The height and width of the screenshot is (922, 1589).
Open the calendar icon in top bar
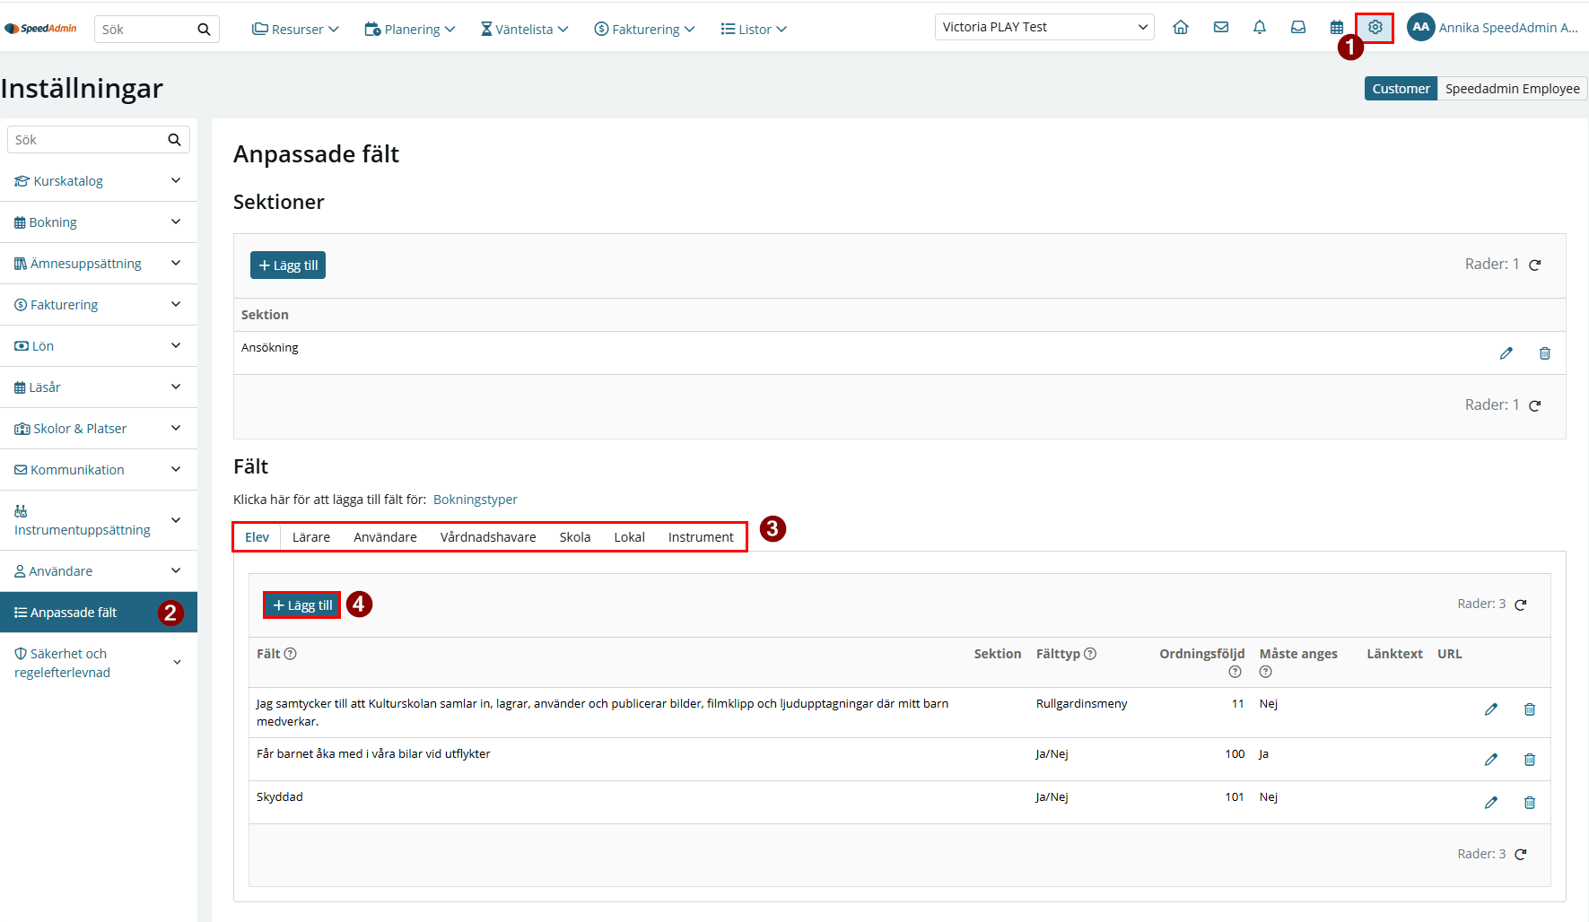click(x=1337, y=28)
